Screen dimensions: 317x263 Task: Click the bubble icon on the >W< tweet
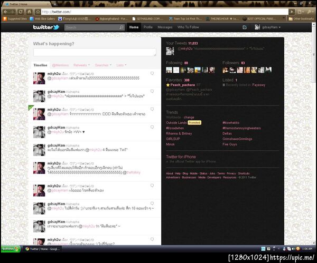pos(152,127)
